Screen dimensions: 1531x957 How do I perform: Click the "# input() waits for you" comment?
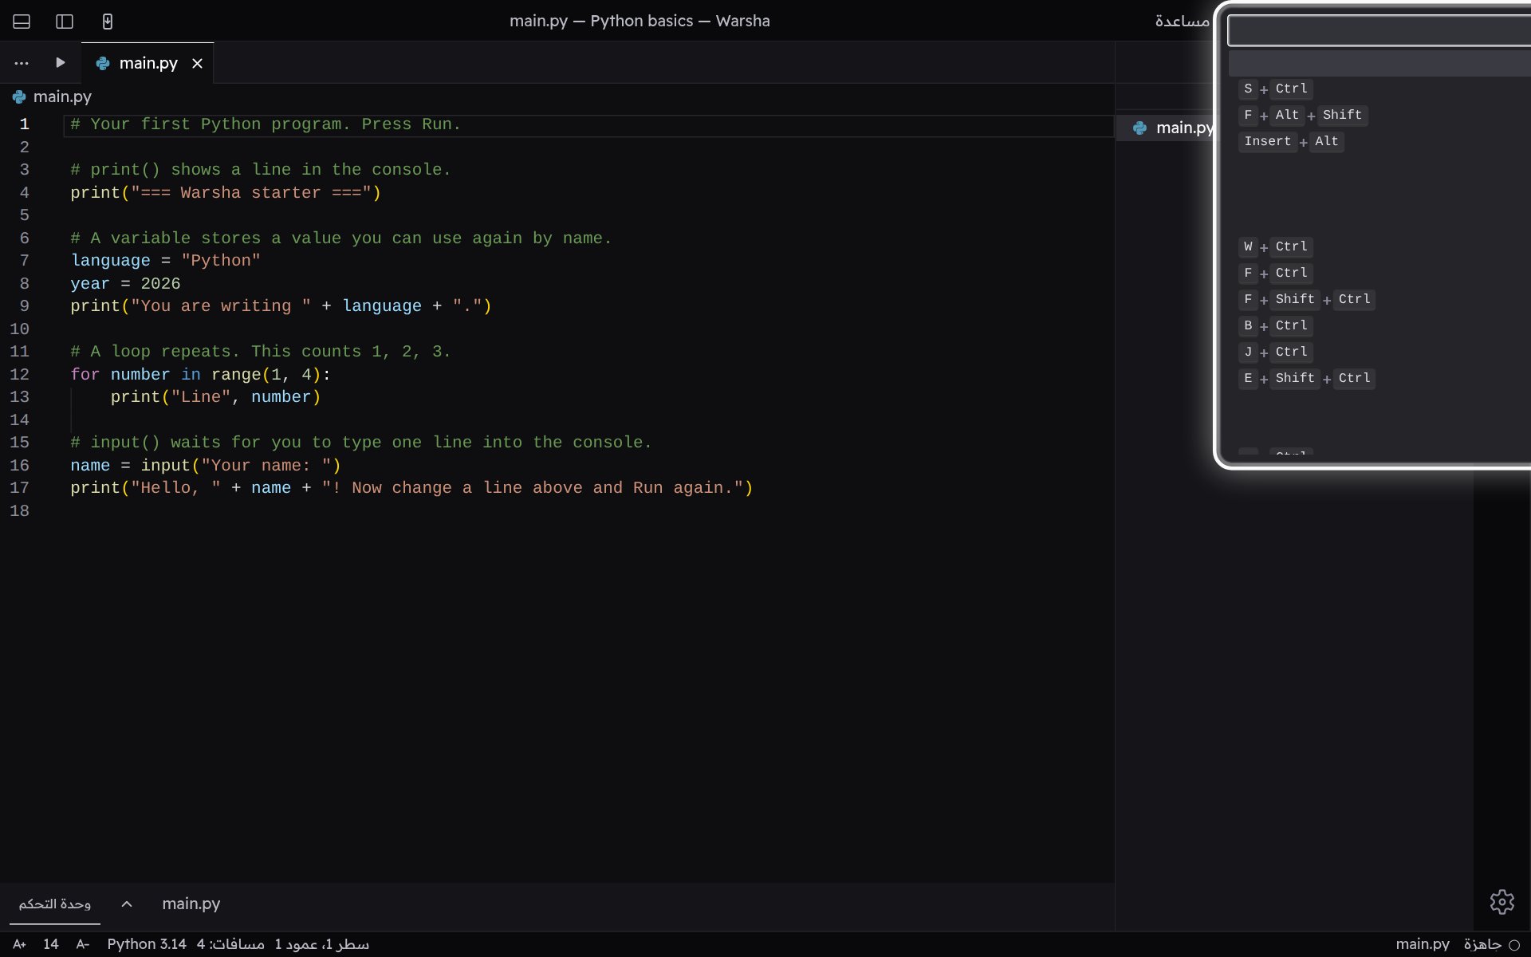pos(361,443)
